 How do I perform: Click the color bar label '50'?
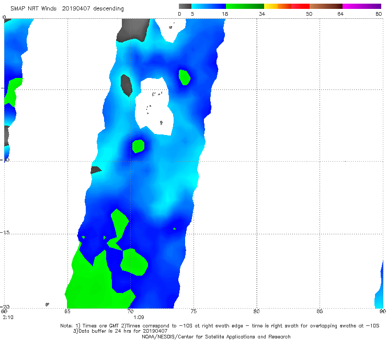pos(309,14)
